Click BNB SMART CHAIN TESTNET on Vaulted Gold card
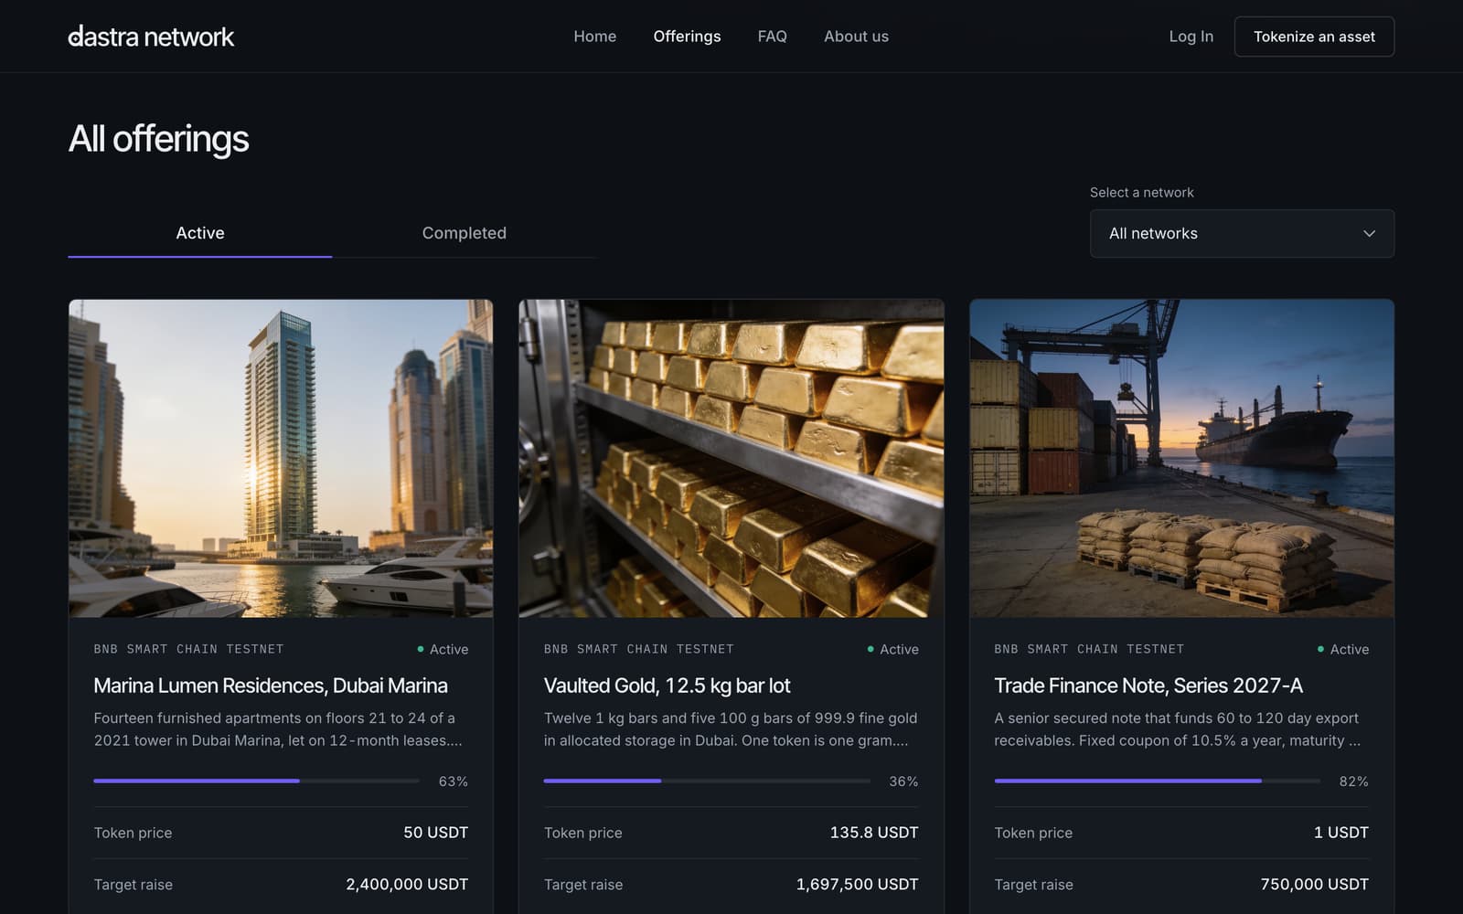 pos(639,649)
